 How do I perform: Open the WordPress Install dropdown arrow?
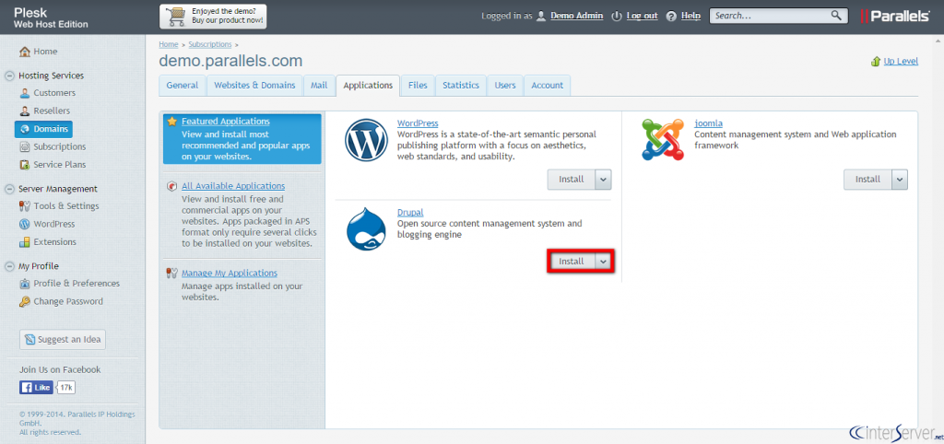point(603,180)
